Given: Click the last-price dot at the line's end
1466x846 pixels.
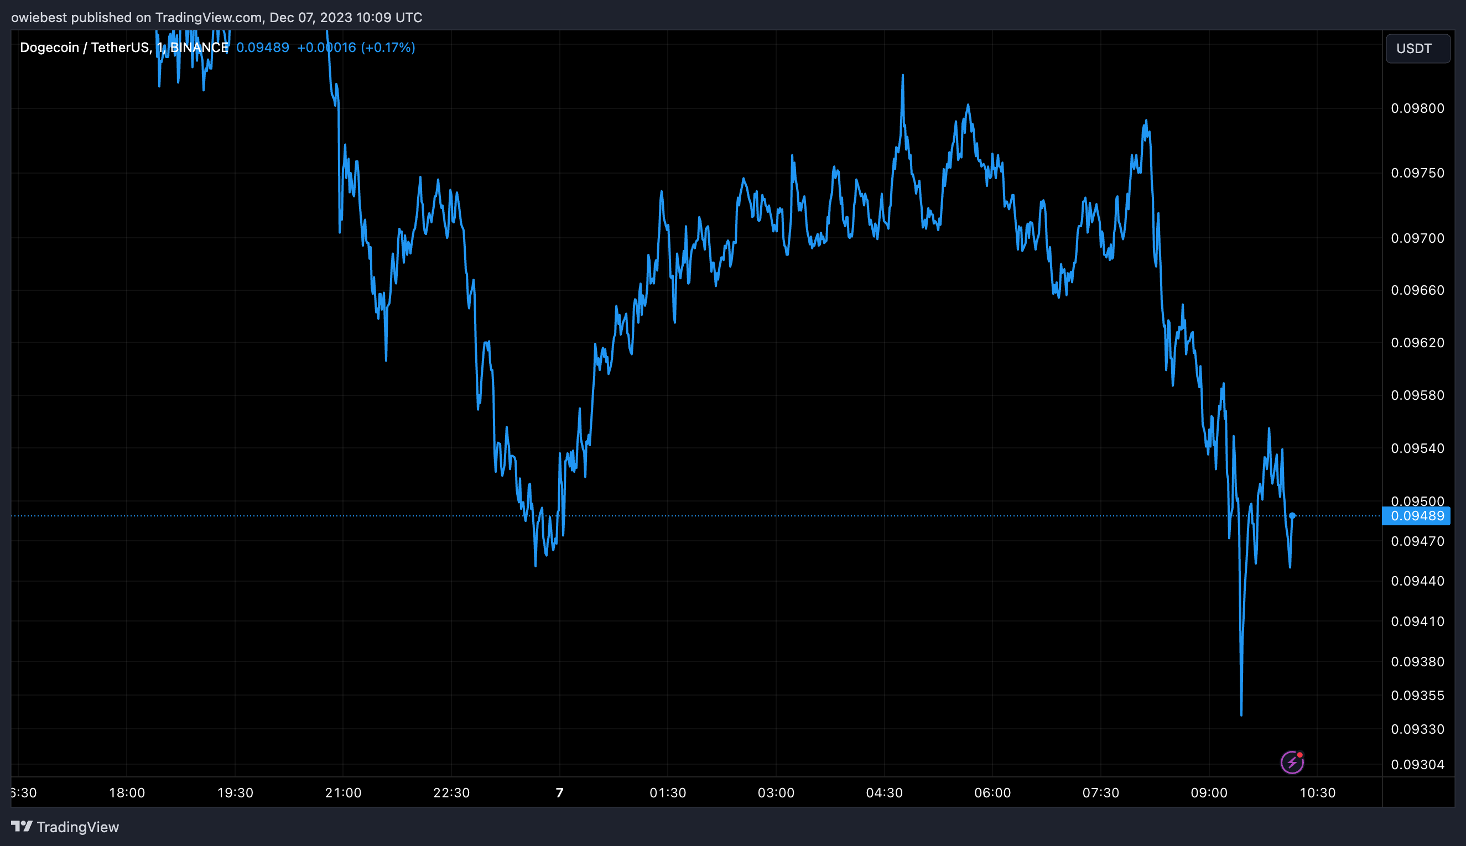Looking at the screenshot, I should click(1292, 516).
